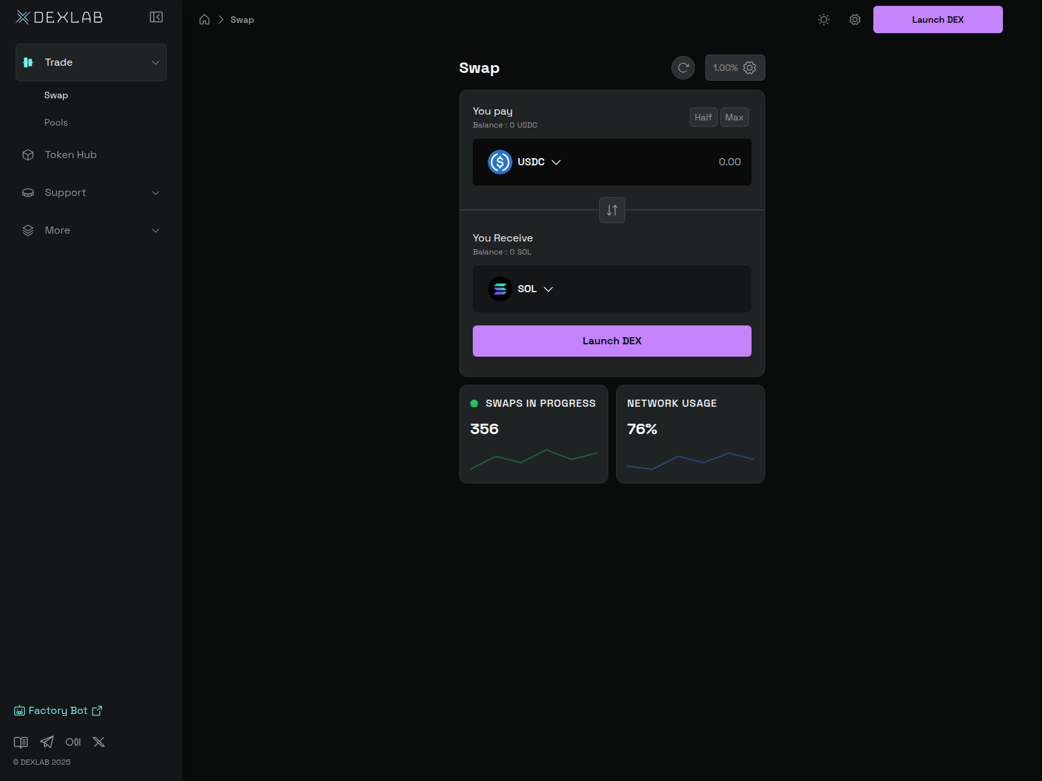Open the USDC token selector dropdown
Screen dimensions: 1042x781
pyautogui.click(x=525, y=162)
